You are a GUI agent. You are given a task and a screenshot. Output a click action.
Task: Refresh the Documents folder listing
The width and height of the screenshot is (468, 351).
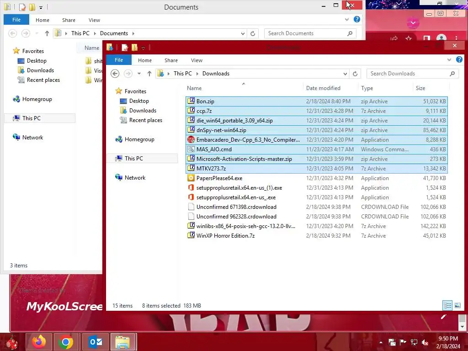(x=253, y=33)
